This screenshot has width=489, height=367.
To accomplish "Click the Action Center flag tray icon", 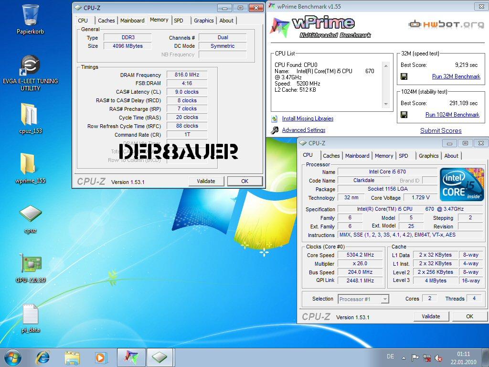I will point(415,357).
